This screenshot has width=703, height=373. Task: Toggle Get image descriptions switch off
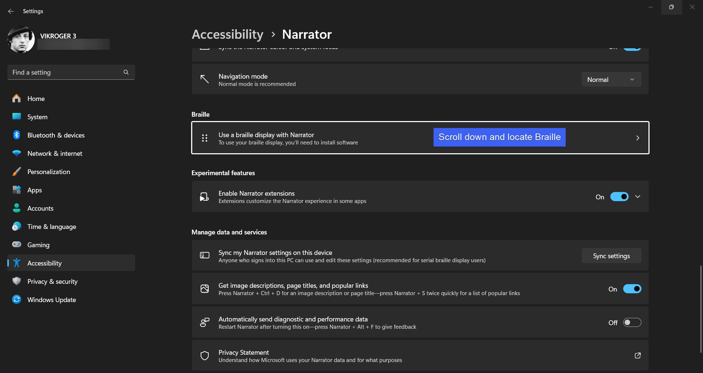pyautogui.click(x=632, y=289)
